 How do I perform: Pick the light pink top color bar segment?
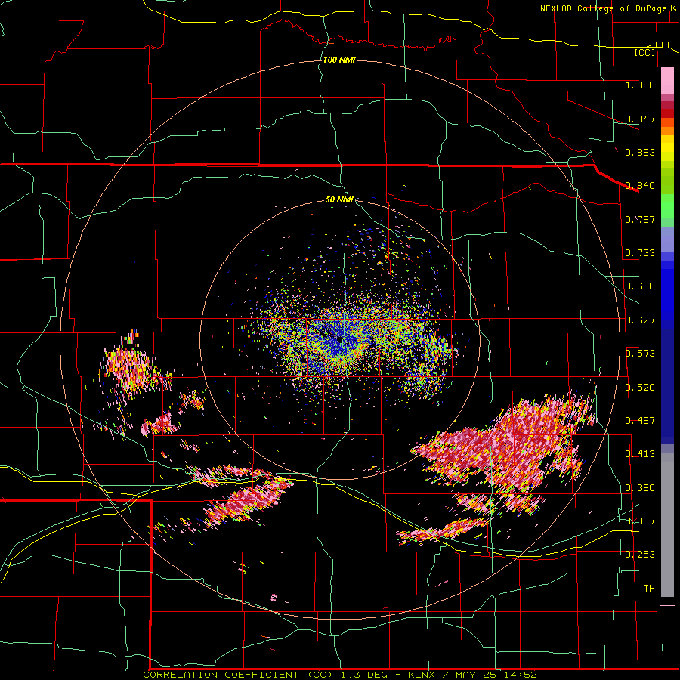(667, 81)
